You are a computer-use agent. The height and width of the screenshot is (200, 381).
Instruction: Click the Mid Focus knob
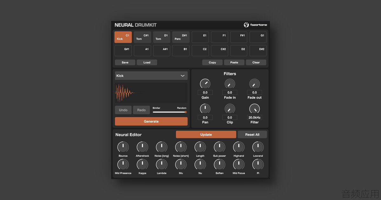pos(239,164)
